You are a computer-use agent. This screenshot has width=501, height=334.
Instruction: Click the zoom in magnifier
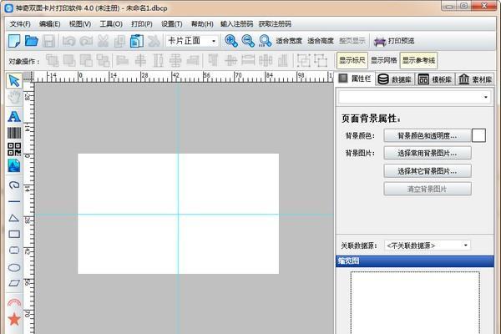(231, 41)
